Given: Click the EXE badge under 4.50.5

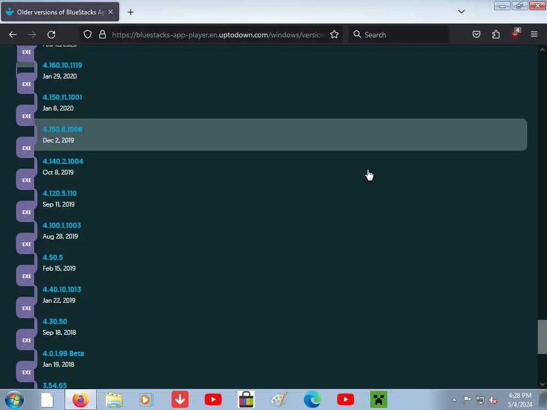Looking at the screenshot, I should coord(27,277).
